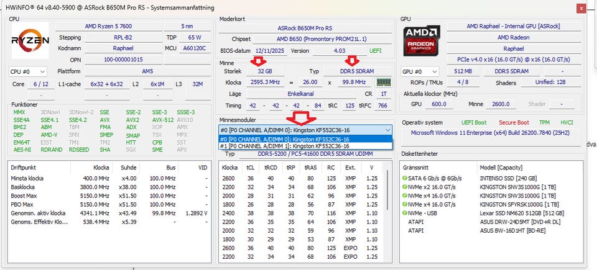
Task: Collapse the memory module dropdown via its arrow
Action: coord(388,130)
